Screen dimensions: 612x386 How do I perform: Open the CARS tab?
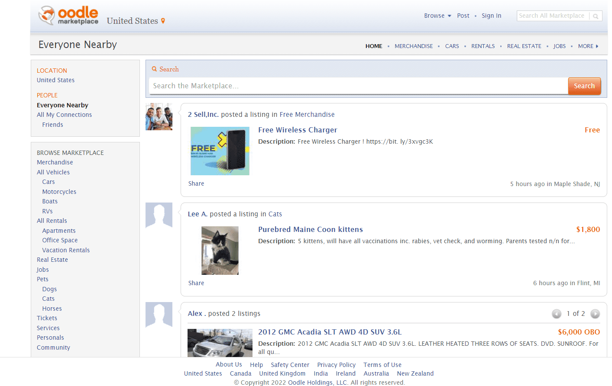(x=452, y=46)
